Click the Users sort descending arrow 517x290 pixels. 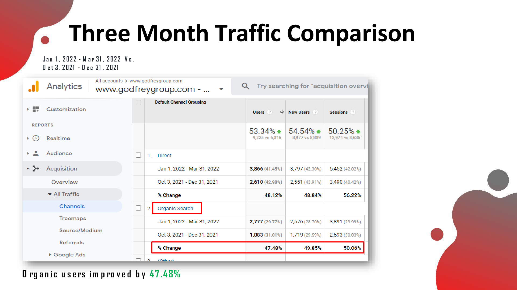point(282,112)
